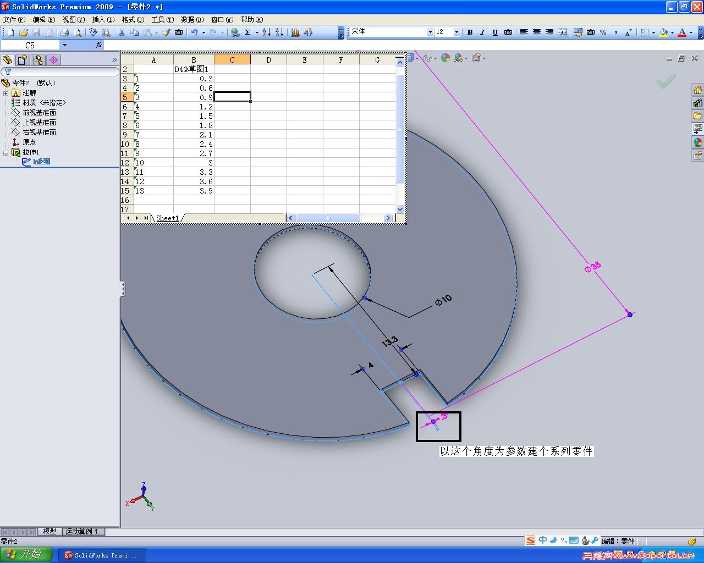This screenshot has height=563, width=704.
Task: Collapse the 拉伸1 feature tree node
Action: tap(6, 152)
